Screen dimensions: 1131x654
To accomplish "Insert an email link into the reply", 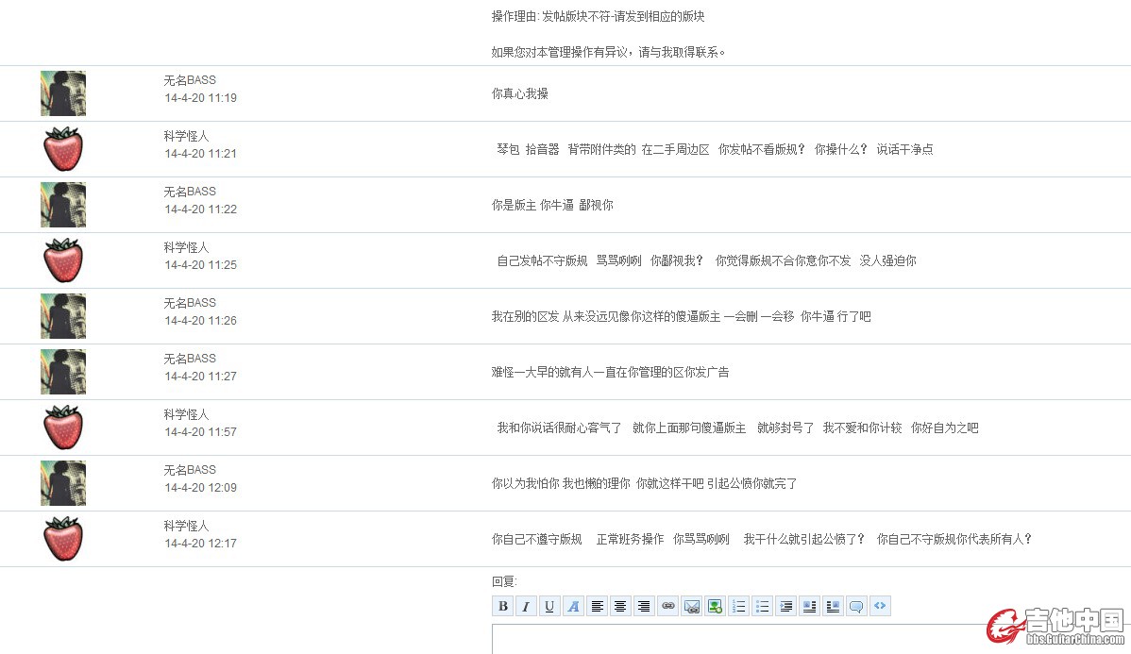I will (691, 607).
